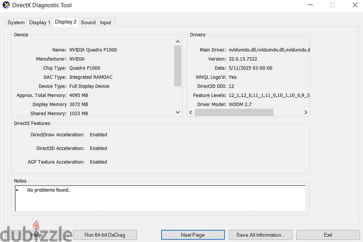
Task: Click the DirectX Diagnostic Tool title icon
Action: tap(6, 5)
